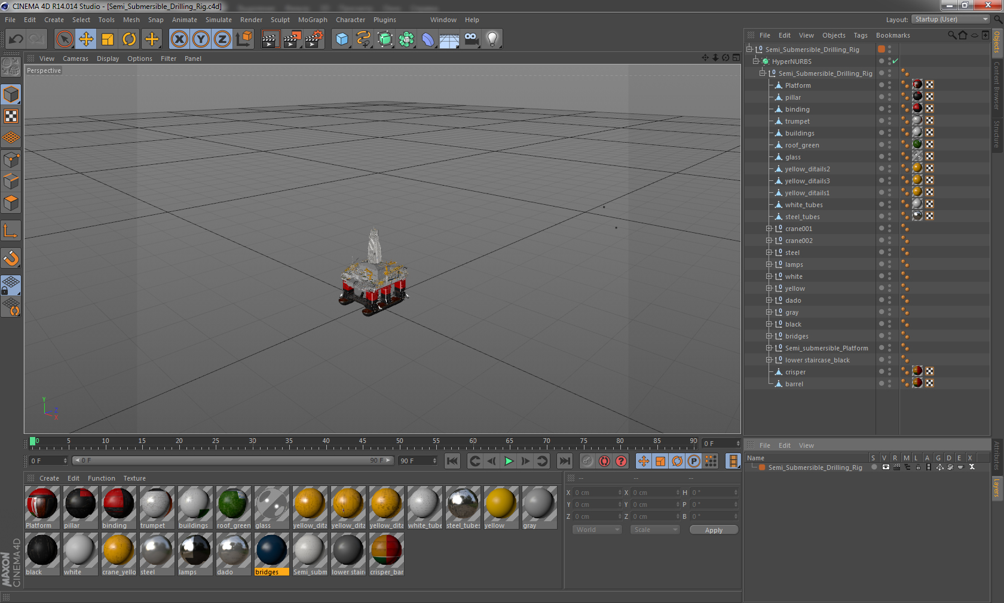Switch coordinate system icon
This screenshot has height=603, width=1004.
click(244, 39)
